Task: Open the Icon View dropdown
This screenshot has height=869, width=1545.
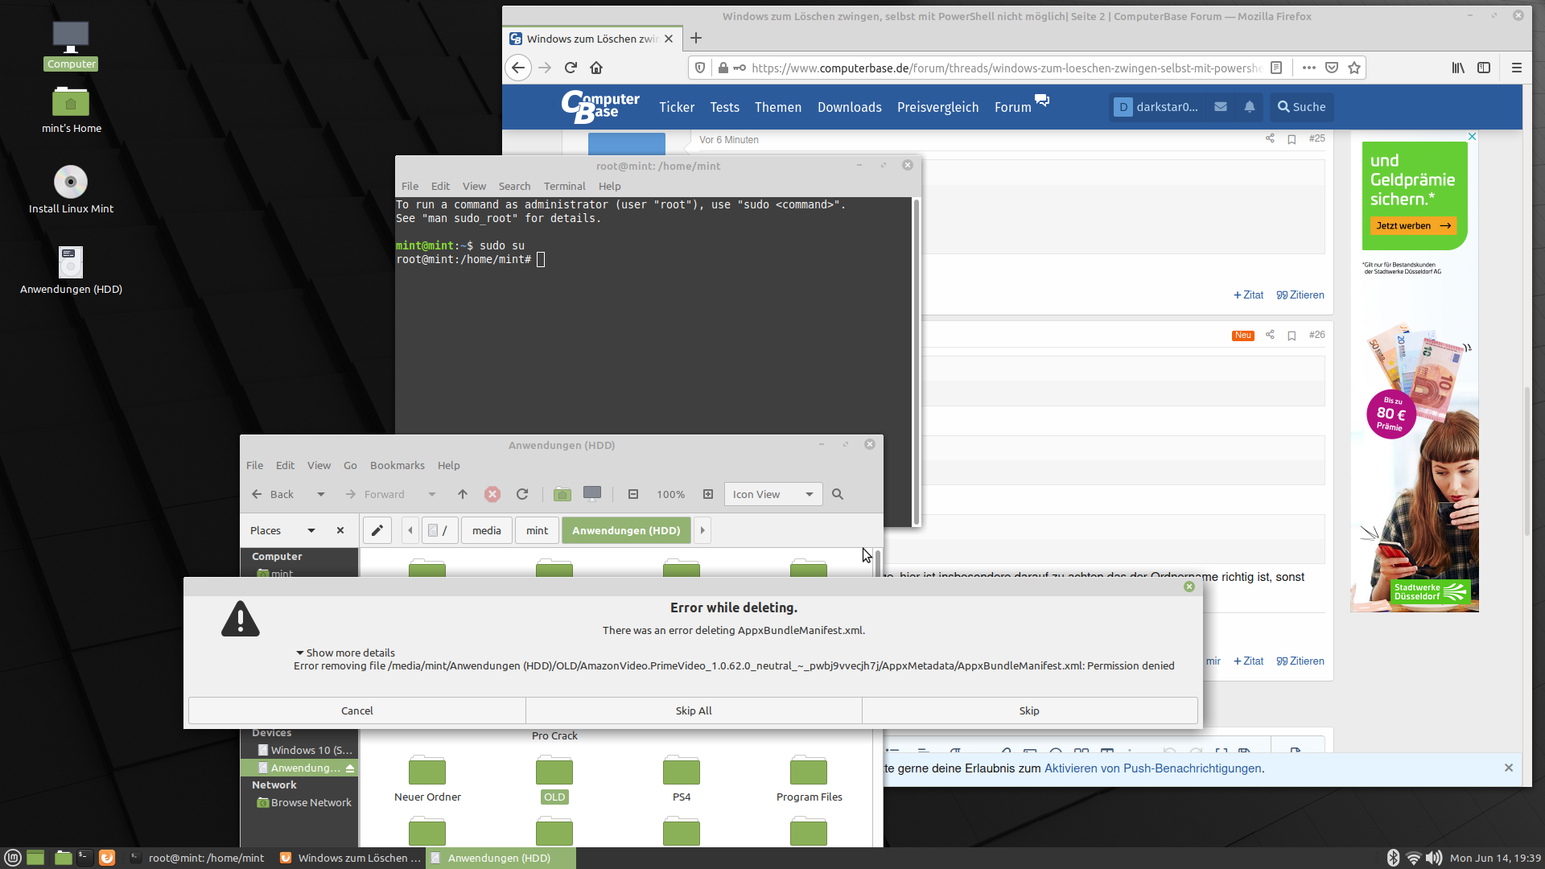Action: [x=772, y=494]
